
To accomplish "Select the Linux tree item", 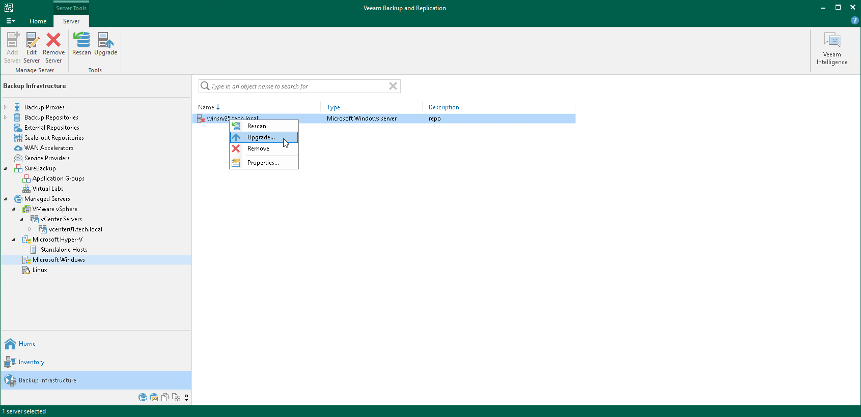I will [40, 270].
